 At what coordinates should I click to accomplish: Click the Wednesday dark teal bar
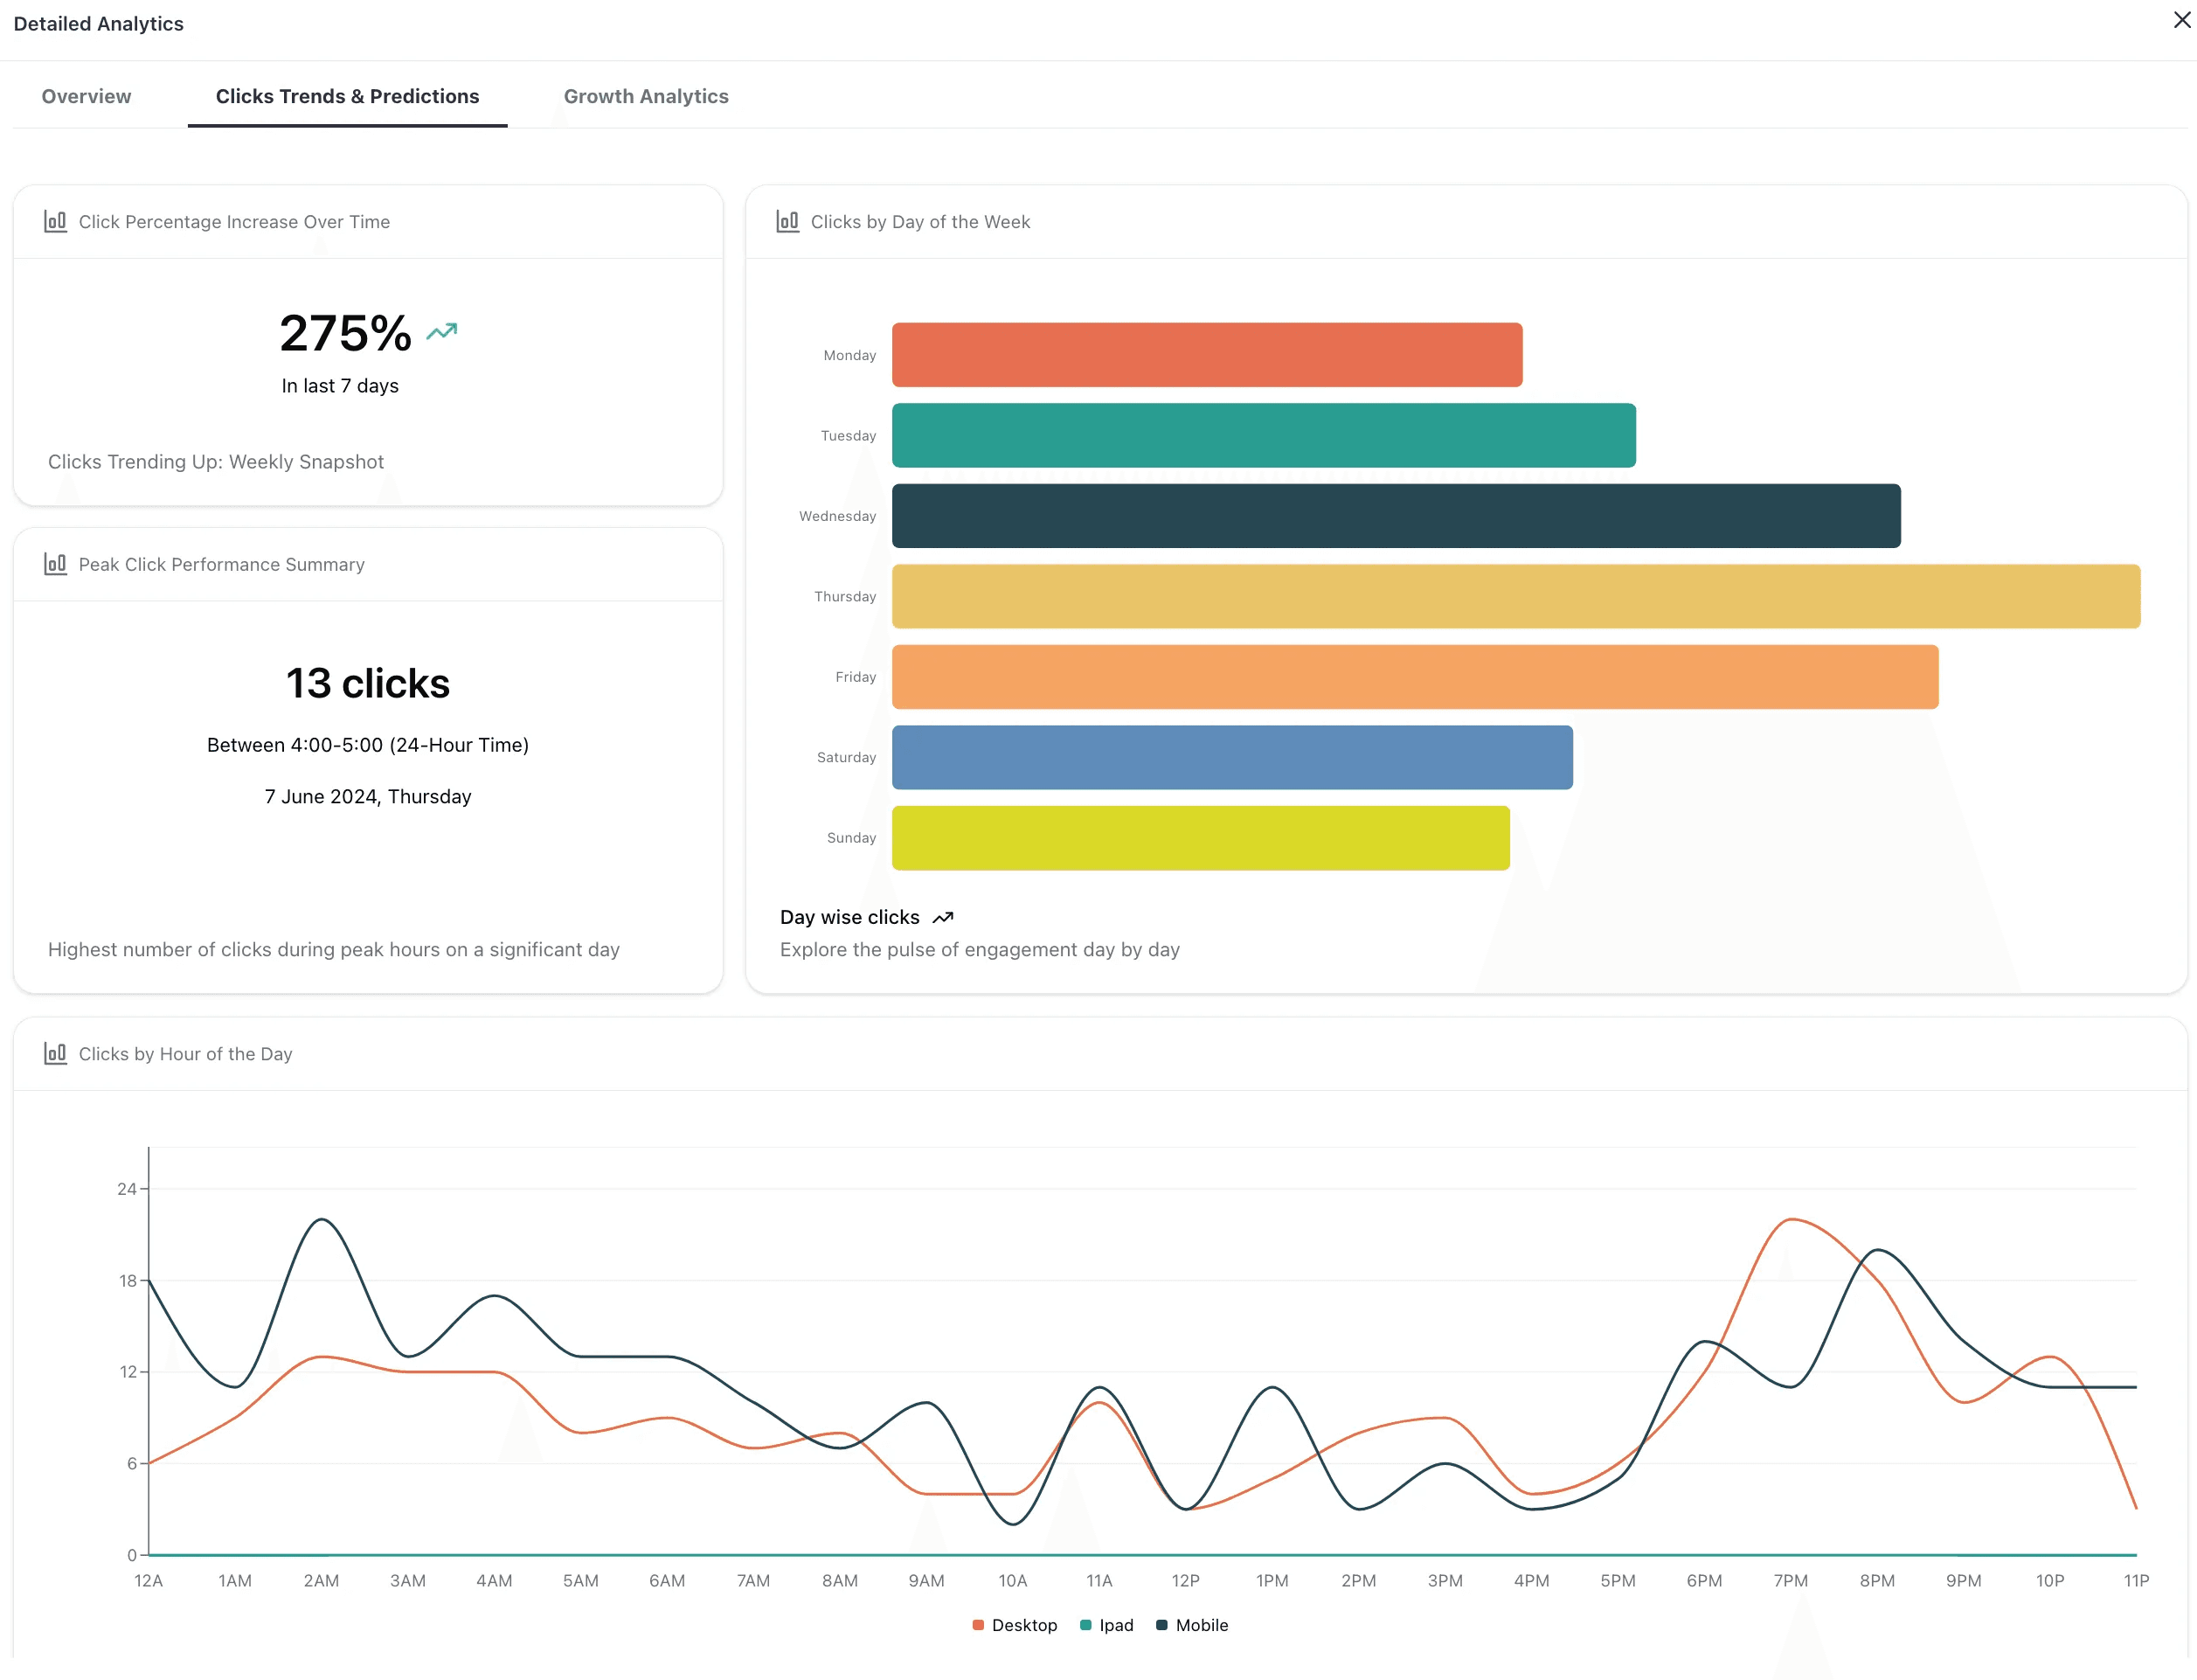(x=1396, y=516)
